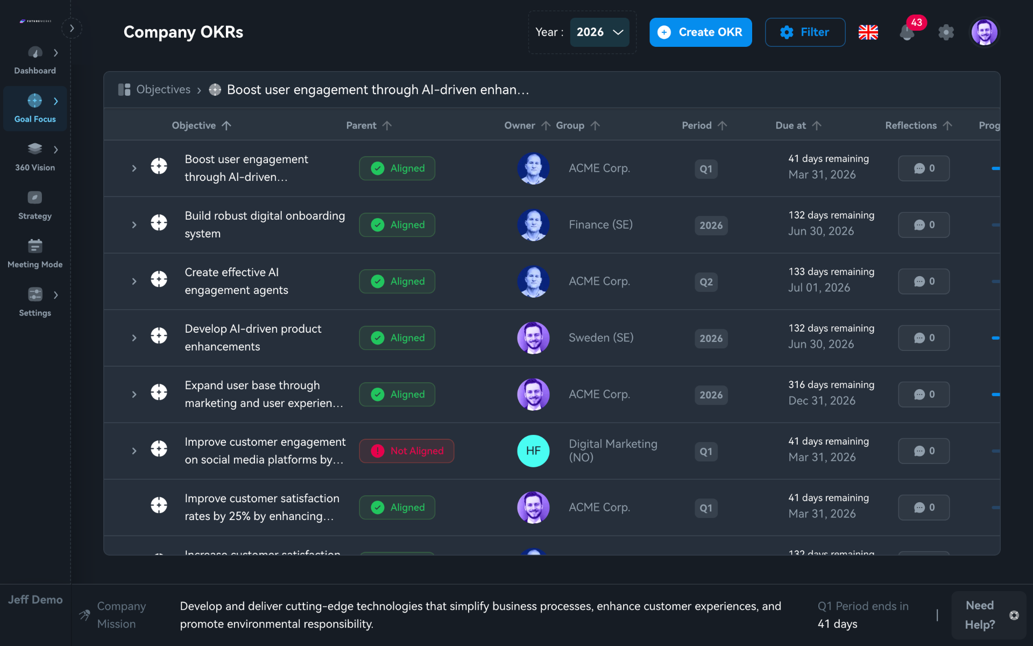Close the Need Help panel icon
1033x646 pixels.
[x=1014, y=615]
